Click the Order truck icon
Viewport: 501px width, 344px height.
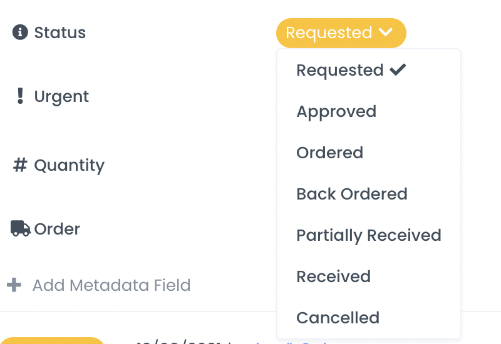pos(20,229)
